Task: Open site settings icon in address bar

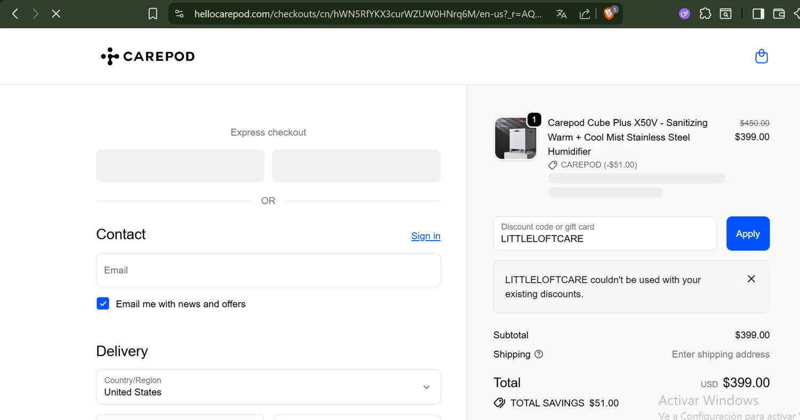Action: tap(180, 14)
